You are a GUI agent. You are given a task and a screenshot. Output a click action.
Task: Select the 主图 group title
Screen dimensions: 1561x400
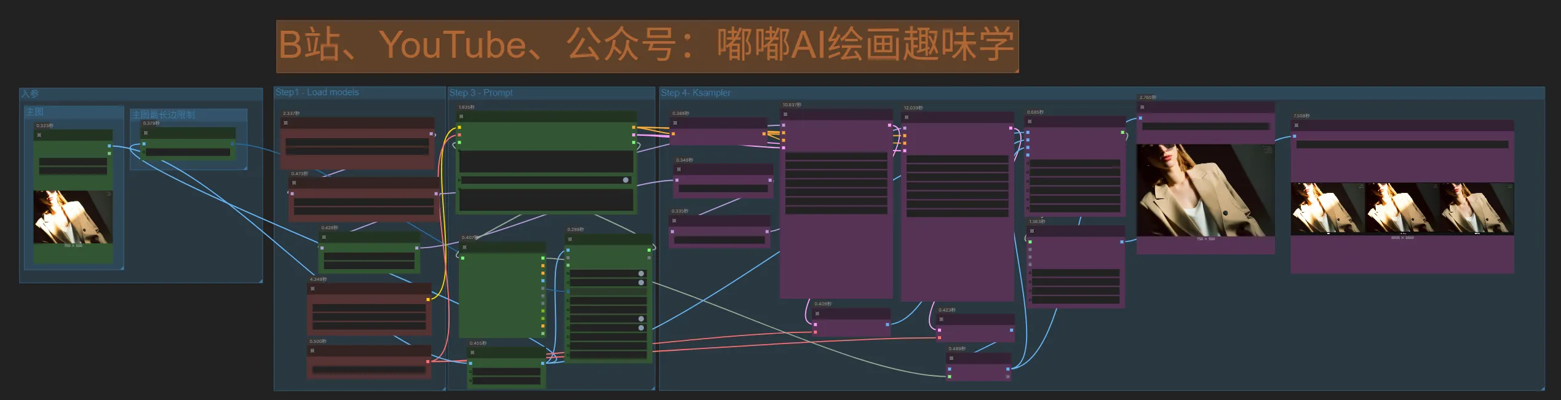pos(34,111)
